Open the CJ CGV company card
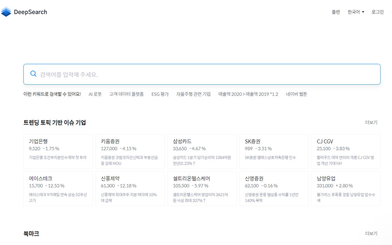 (346, 151)
